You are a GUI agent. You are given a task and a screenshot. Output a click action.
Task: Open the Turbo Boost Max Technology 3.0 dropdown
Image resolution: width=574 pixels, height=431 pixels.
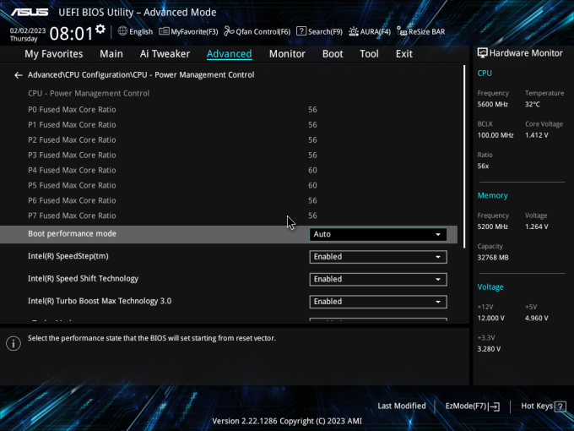(378, 302)
